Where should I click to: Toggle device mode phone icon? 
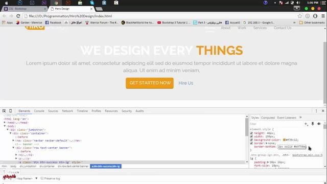click(10, 111)
